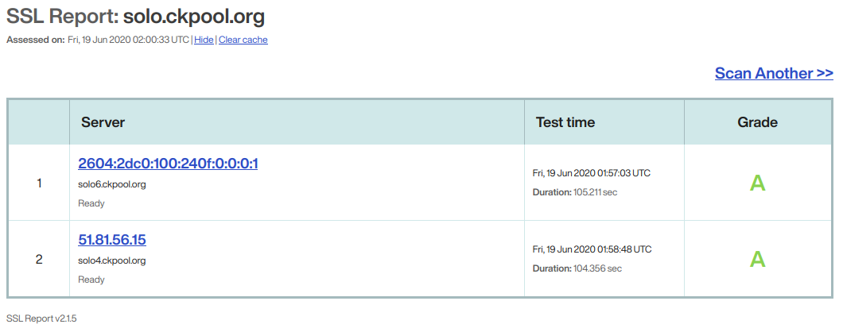The image size is (843, 328).
Task: Open server 51.81.56.15 details
Action: coord(112,239)
